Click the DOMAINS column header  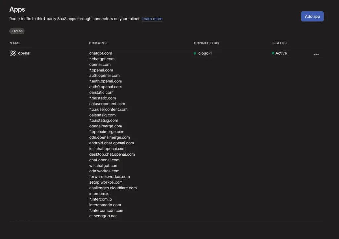click(x=98, y=43)
